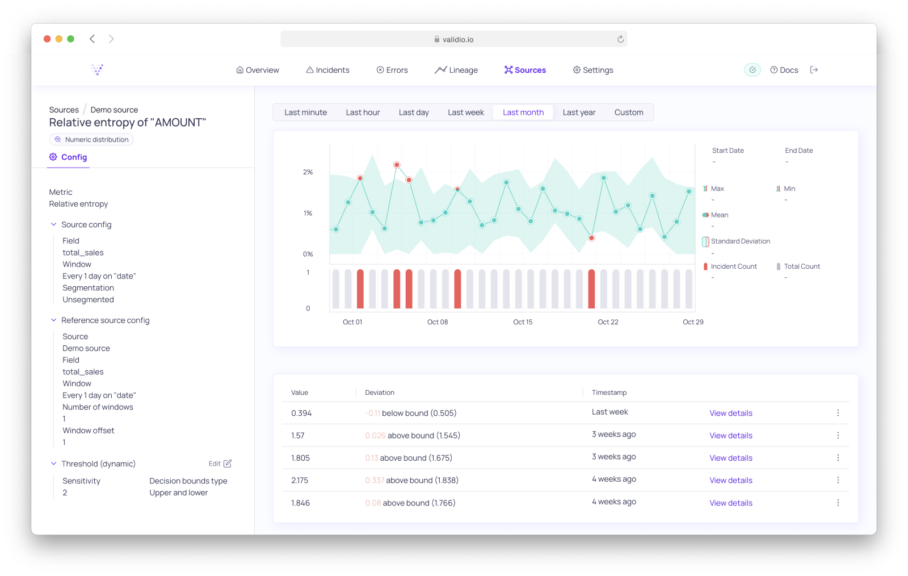Click the Min legend icon
The height and width of the screenshot is (576, 908).
point(779,189)
